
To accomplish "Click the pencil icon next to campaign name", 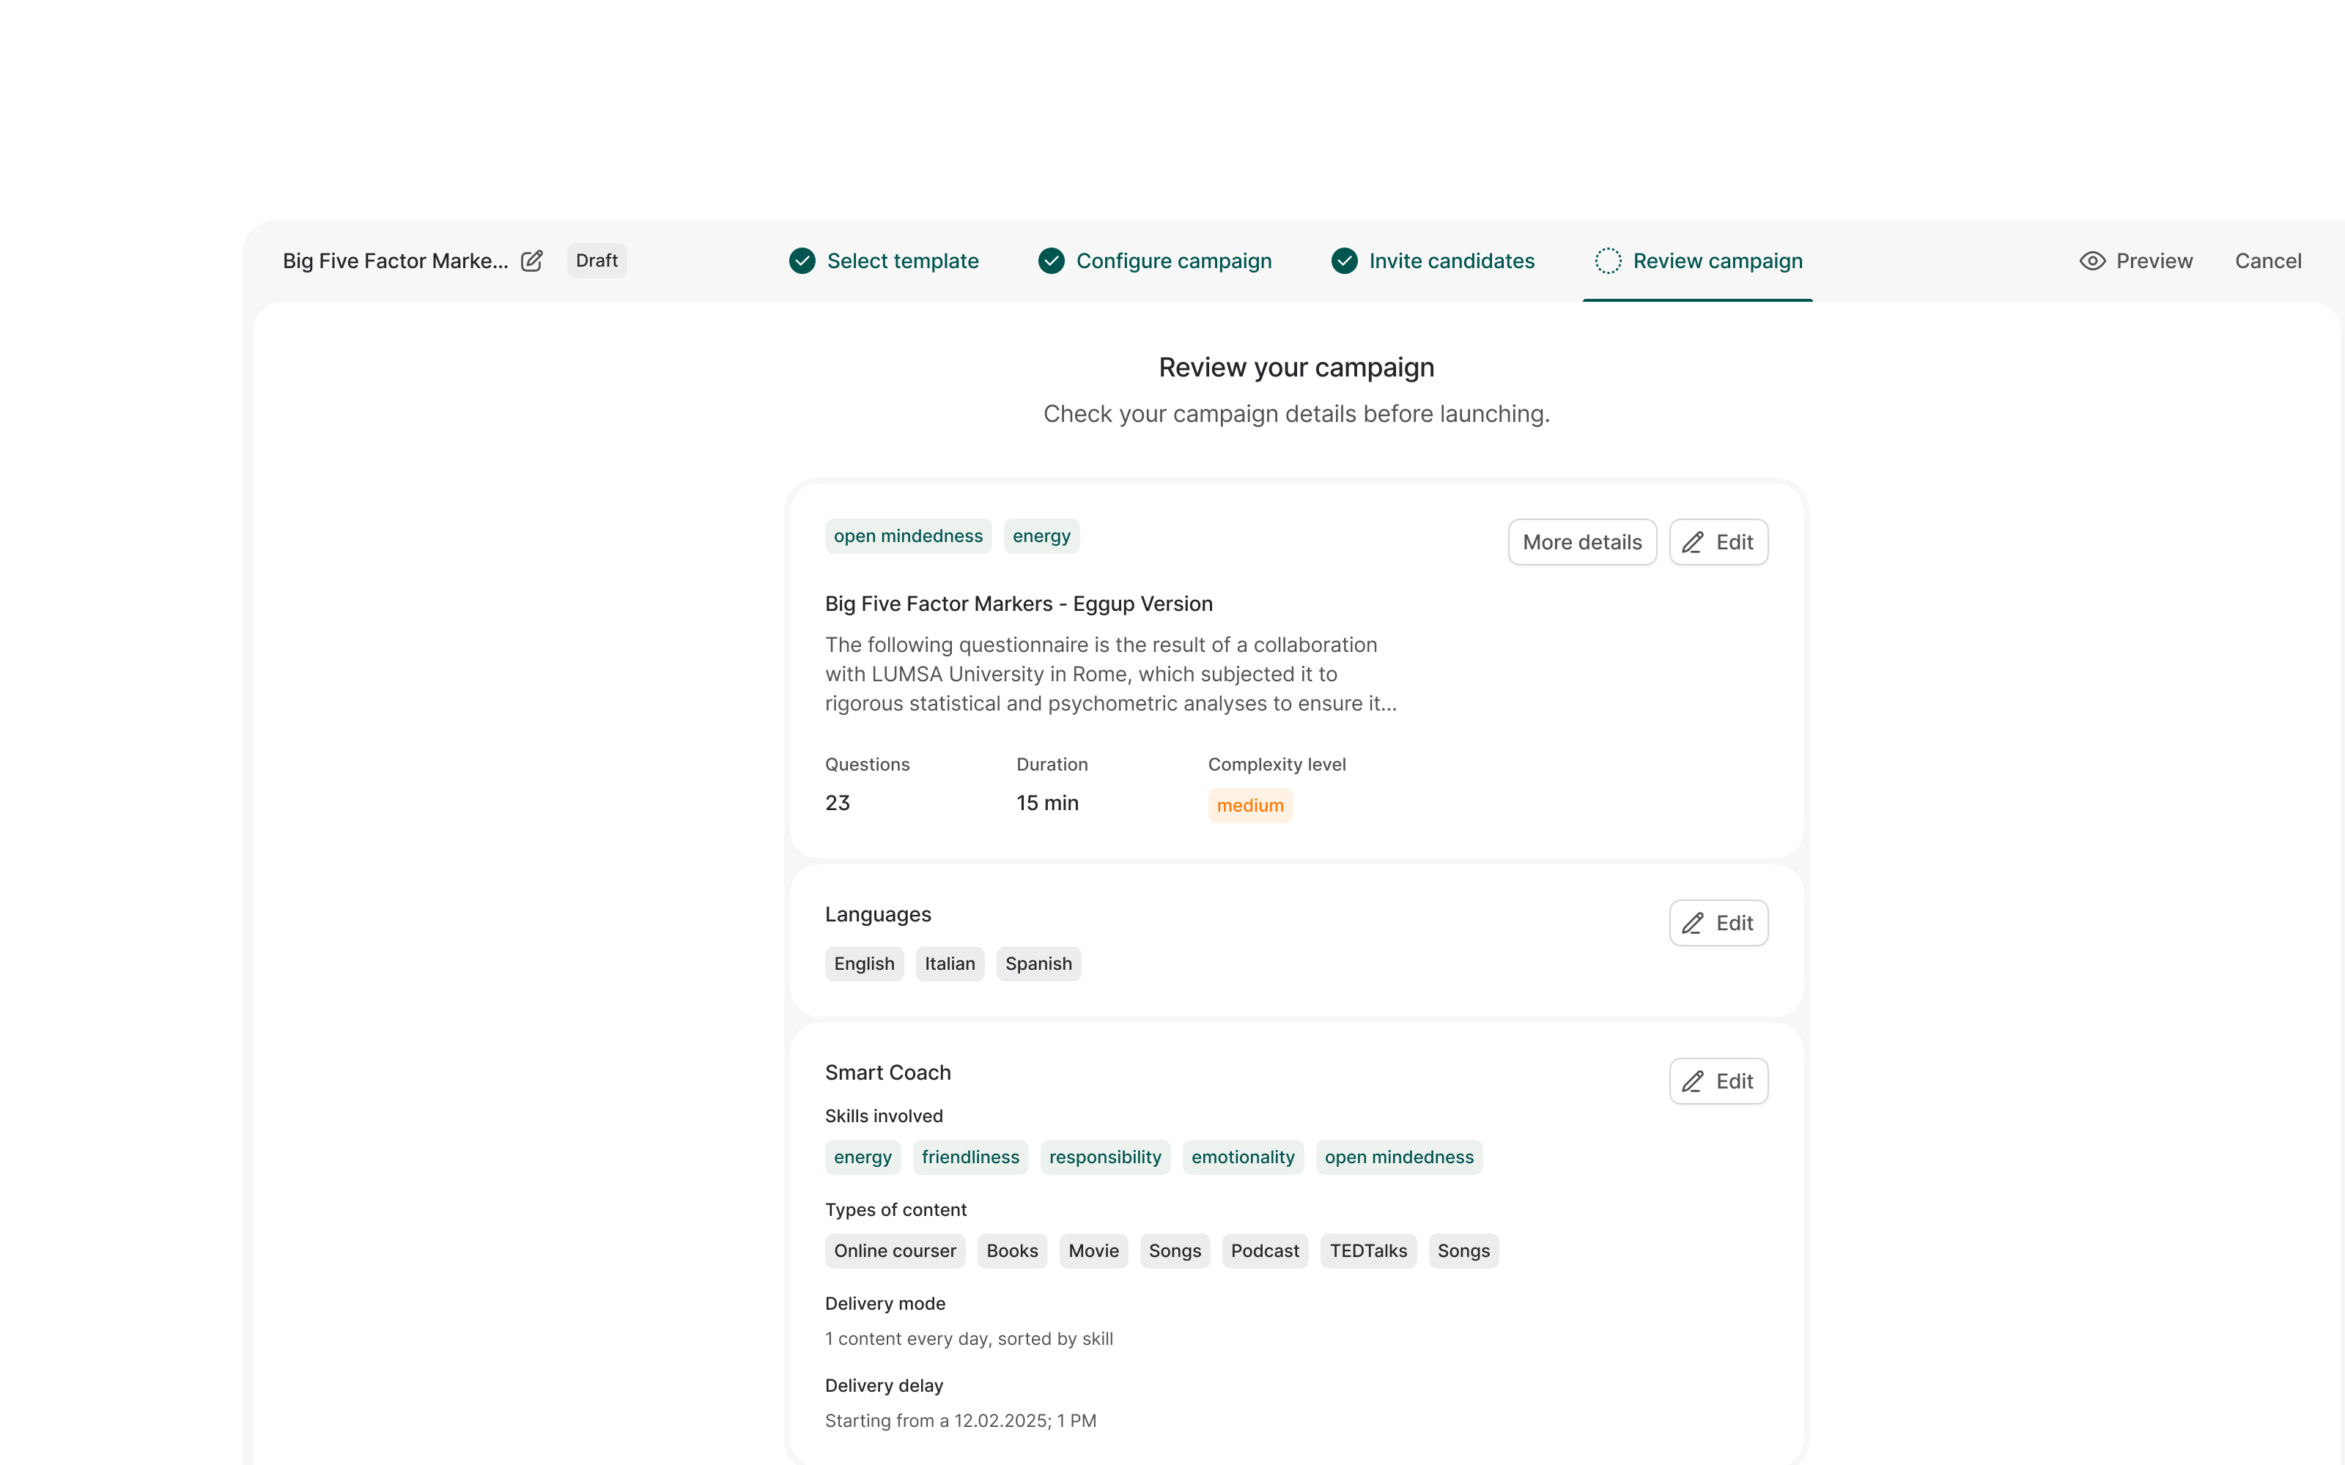I will click(531, 261).
